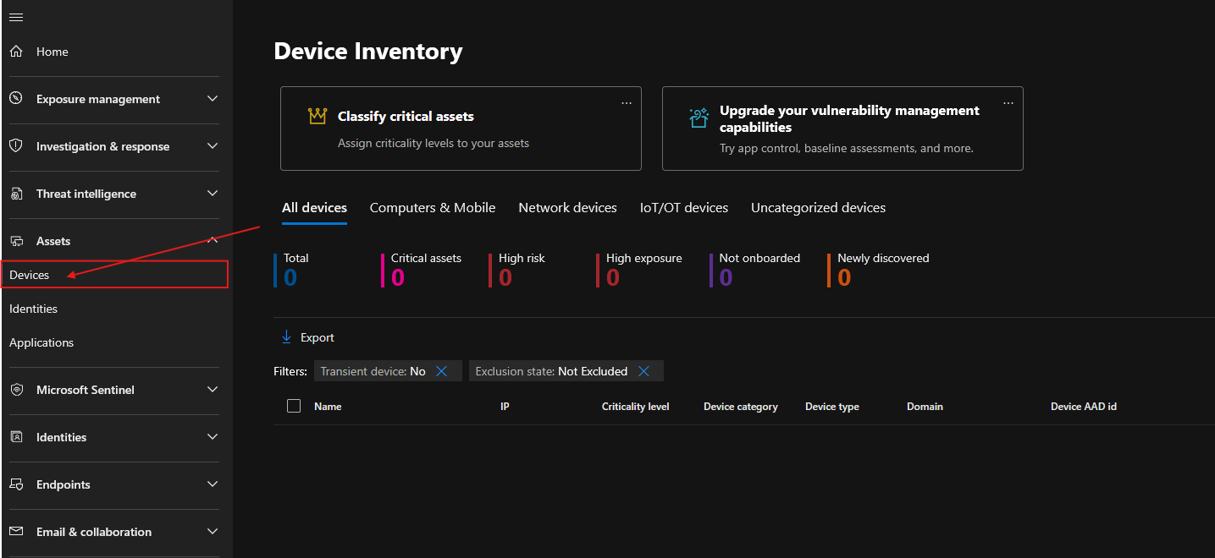Switch to Computers & Mobile tab
The image size is (1215, 558).
tap(433, 208)
